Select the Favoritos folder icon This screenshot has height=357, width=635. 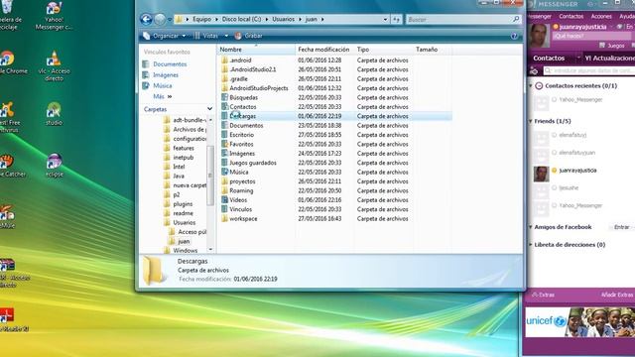pos(225,144)
